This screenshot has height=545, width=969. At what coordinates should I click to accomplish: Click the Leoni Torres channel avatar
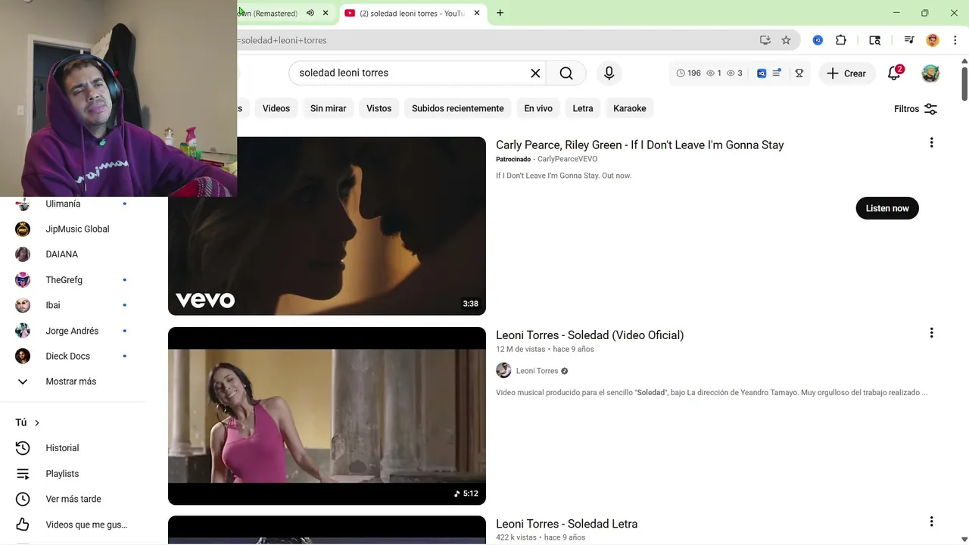[503, 371]
